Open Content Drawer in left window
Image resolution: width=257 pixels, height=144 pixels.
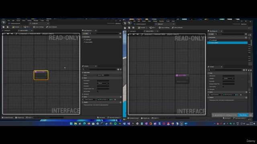point(8,118)
